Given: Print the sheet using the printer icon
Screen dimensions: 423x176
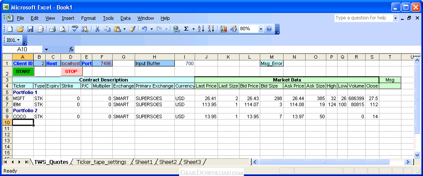Looking at the screenshot, I should pyautogui.click(x=52, y=29).
